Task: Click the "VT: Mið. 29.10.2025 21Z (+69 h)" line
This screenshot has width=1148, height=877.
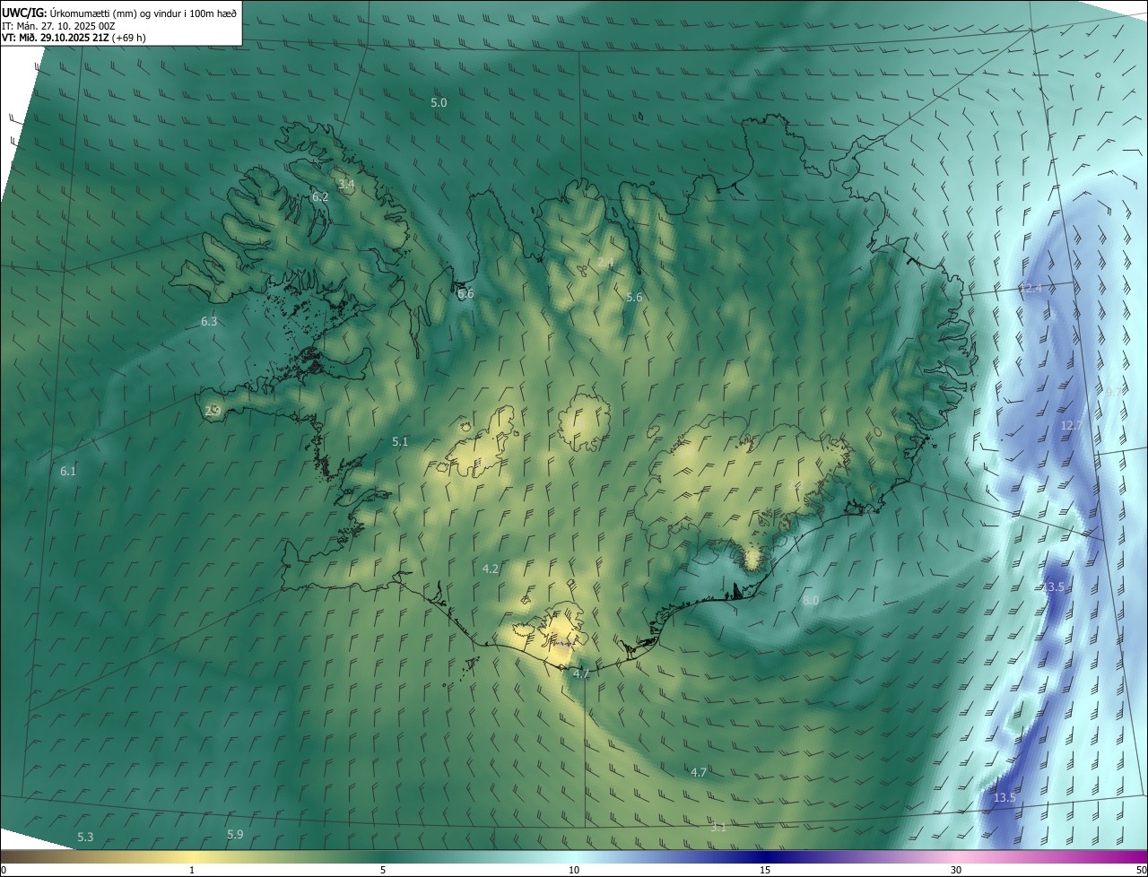Action: coord(74,38)
